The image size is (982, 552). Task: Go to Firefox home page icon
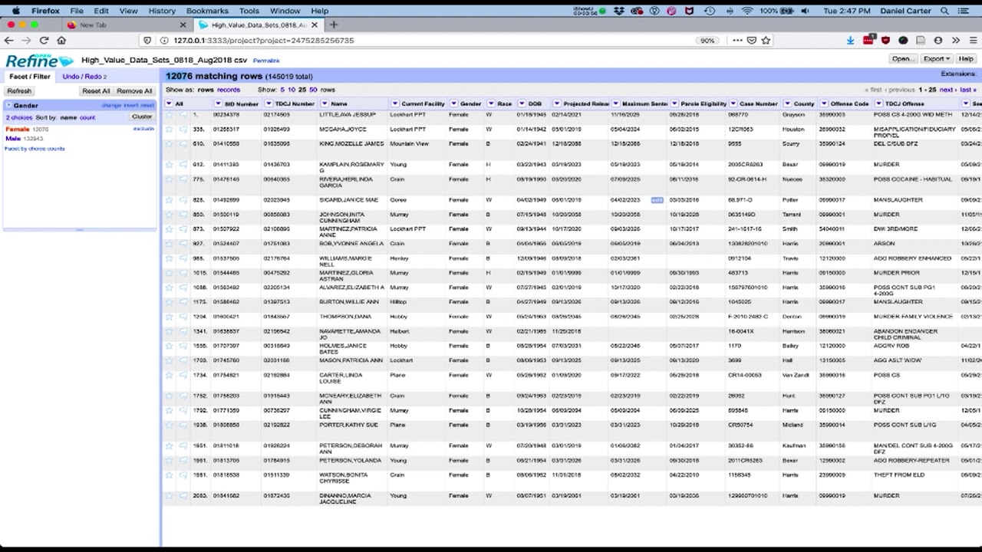(61, 40)
